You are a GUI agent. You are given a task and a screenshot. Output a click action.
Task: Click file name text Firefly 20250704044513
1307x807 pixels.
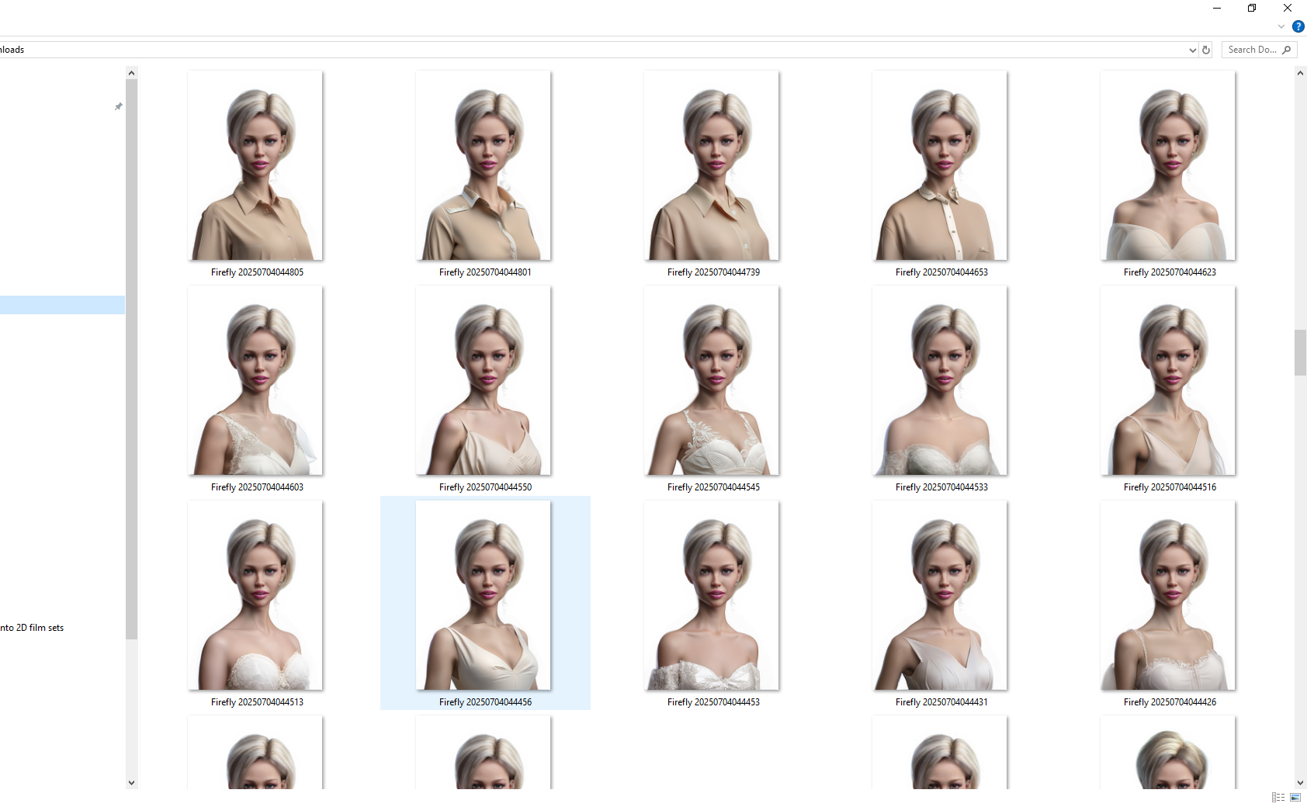pos(257,702)
